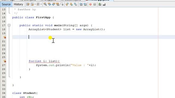This screenshot has width=175, height=98.
Task: Click the error hint icon beside the for loop
Action: 5,61
